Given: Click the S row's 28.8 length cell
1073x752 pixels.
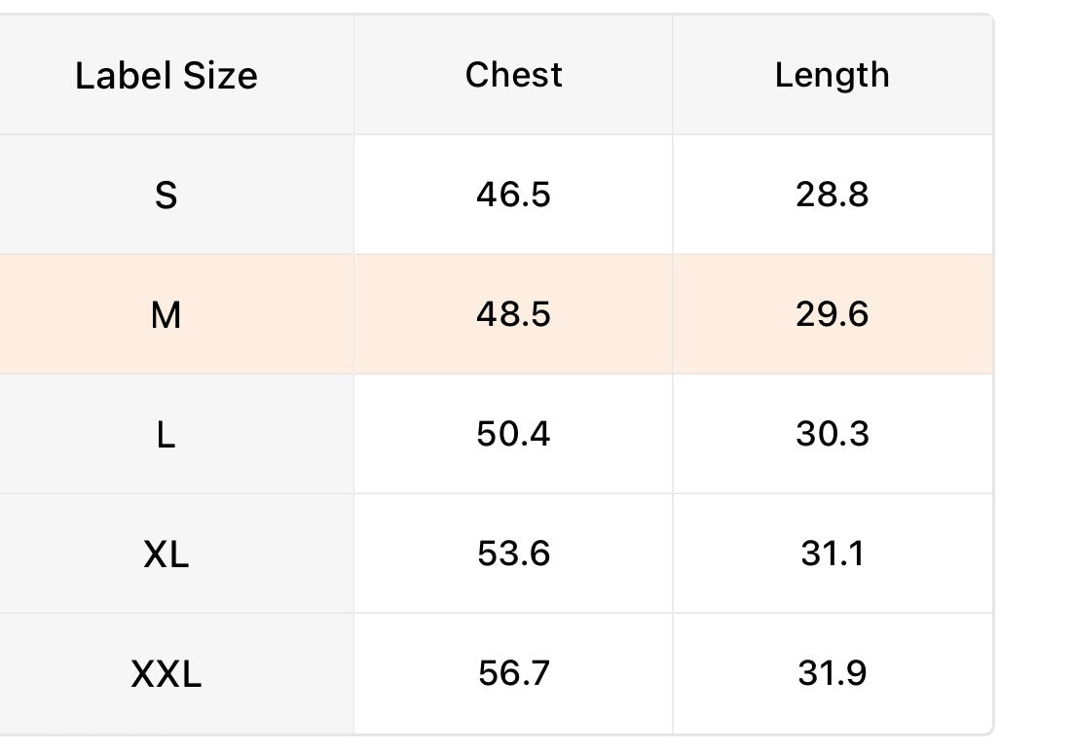Looking at the screenshot, I should (x=832, y=195).
